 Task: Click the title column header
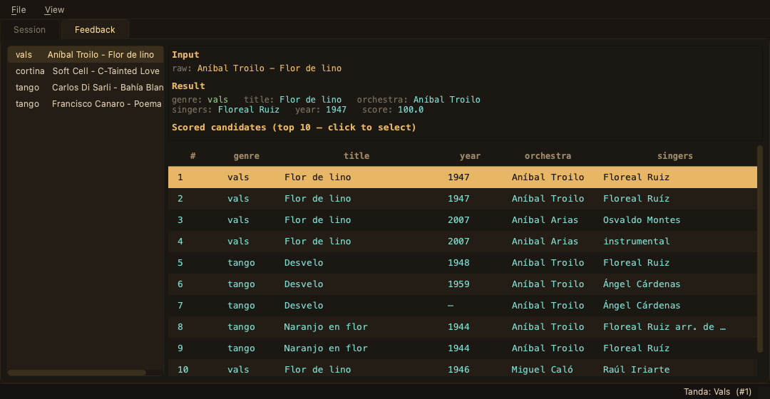coord(356,156)
